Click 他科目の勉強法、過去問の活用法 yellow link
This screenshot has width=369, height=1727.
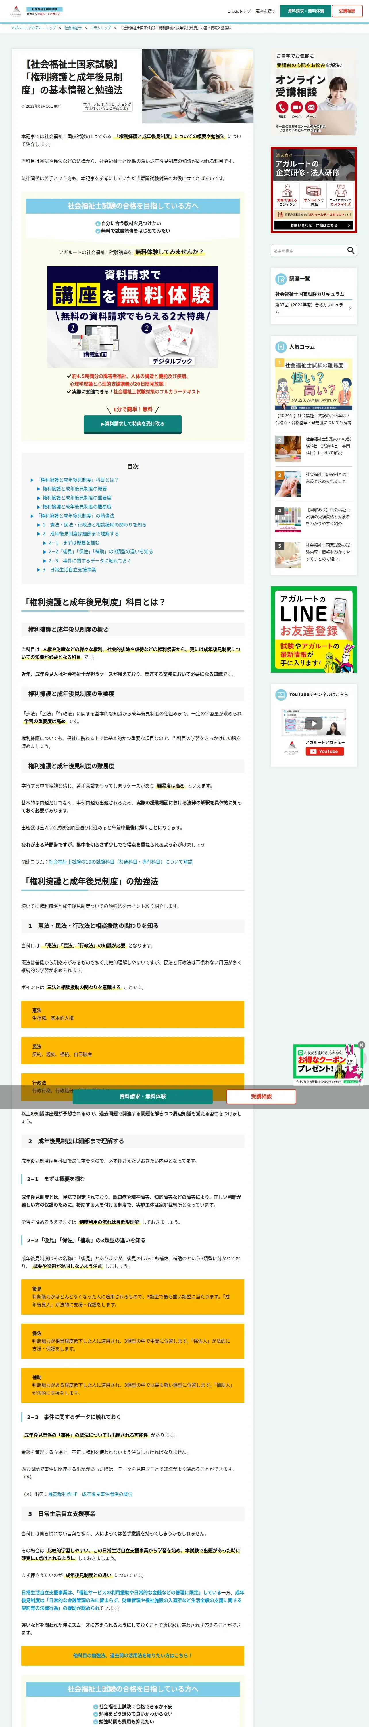[132, 1655]
